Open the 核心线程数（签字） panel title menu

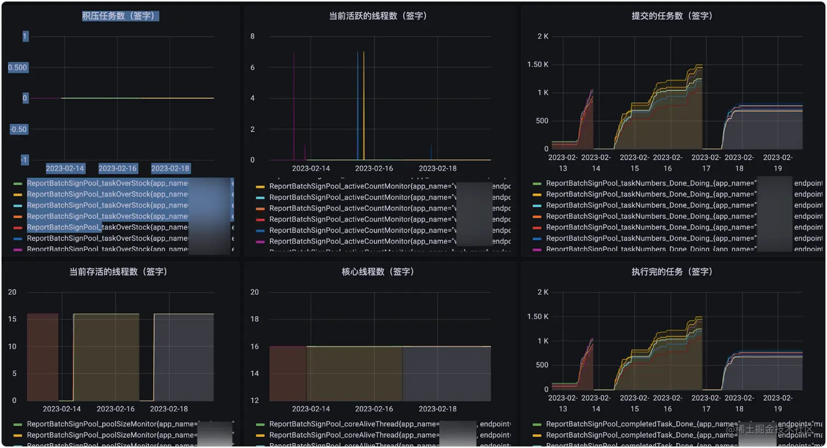point(378,271)
